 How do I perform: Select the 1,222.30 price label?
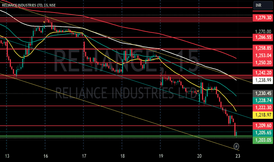point(263,108)
